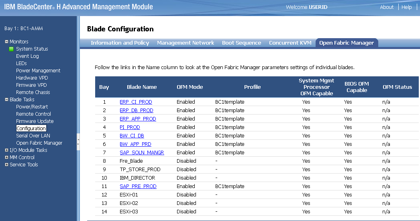Collapse the Monitors tree section

[6, 41]
